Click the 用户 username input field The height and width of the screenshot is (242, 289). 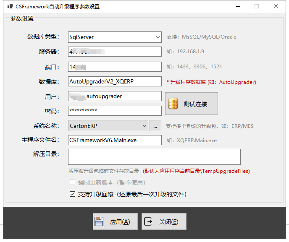[x=115, y=96]
